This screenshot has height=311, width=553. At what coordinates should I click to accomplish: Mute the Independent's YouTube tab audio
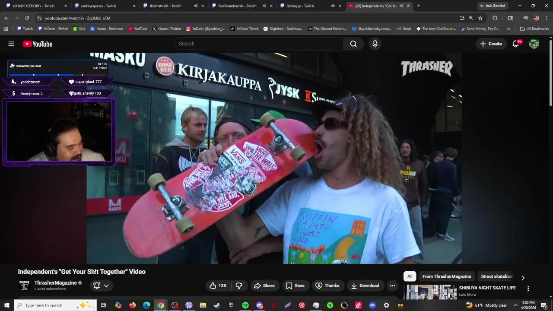pyautogui.click(x=401, y=6)
